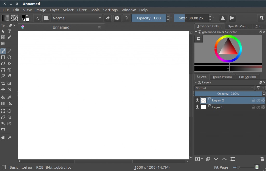Delete the selected layer
Screen dimensions: 266x171
[262, 159]
